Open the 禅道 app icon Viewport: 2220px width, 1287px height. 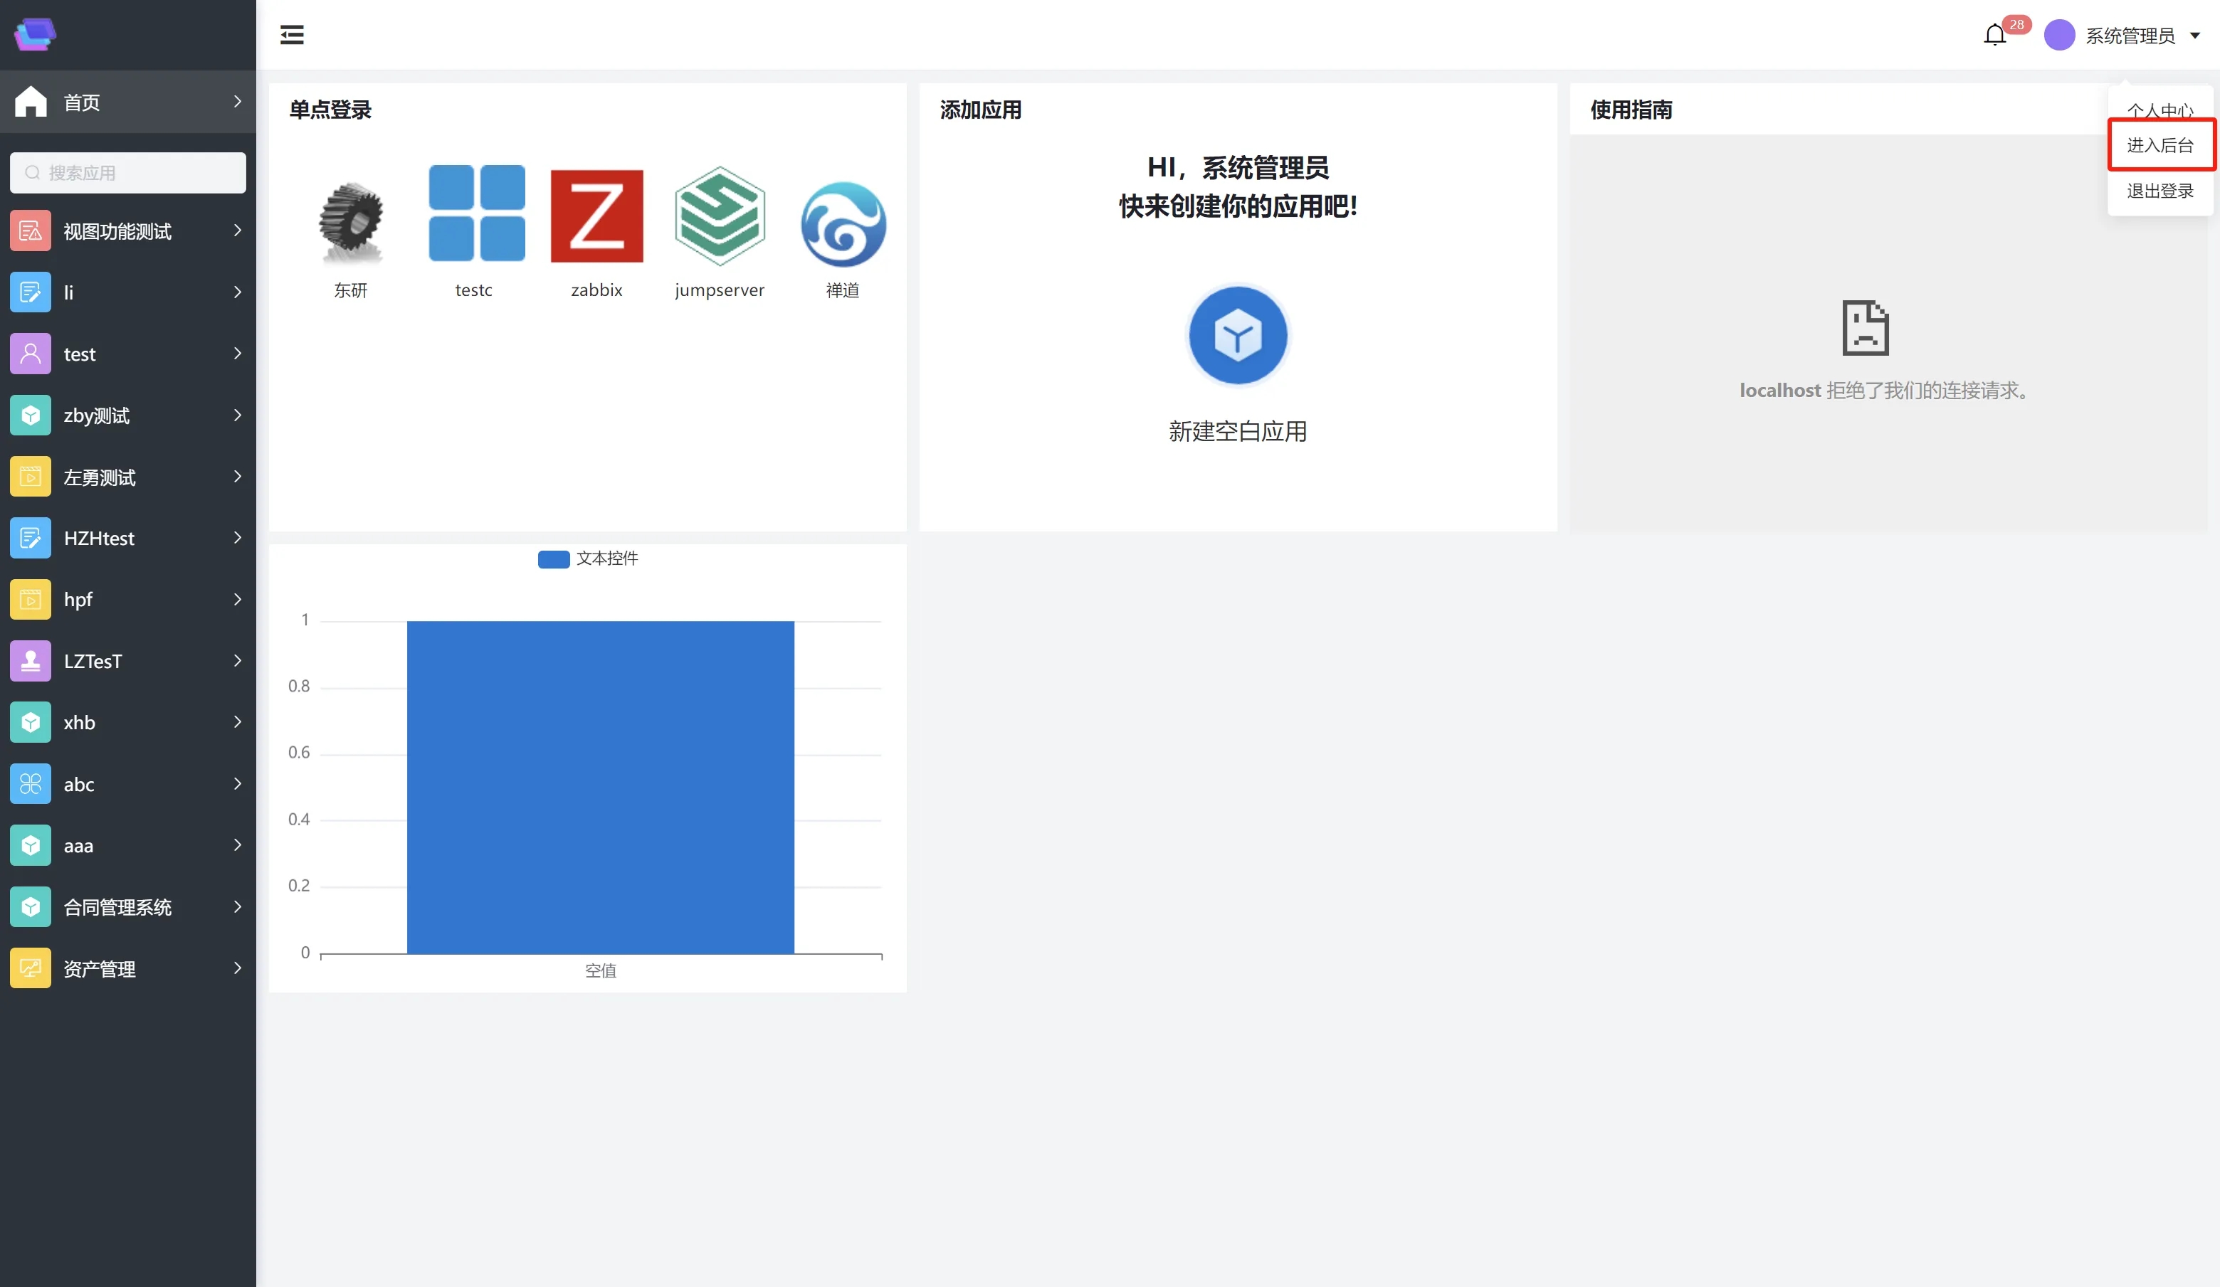(842, 225)
